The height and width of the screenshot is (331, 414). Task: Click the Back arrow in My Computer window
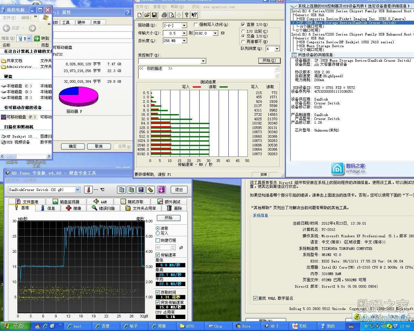click(x=6, y=28)
